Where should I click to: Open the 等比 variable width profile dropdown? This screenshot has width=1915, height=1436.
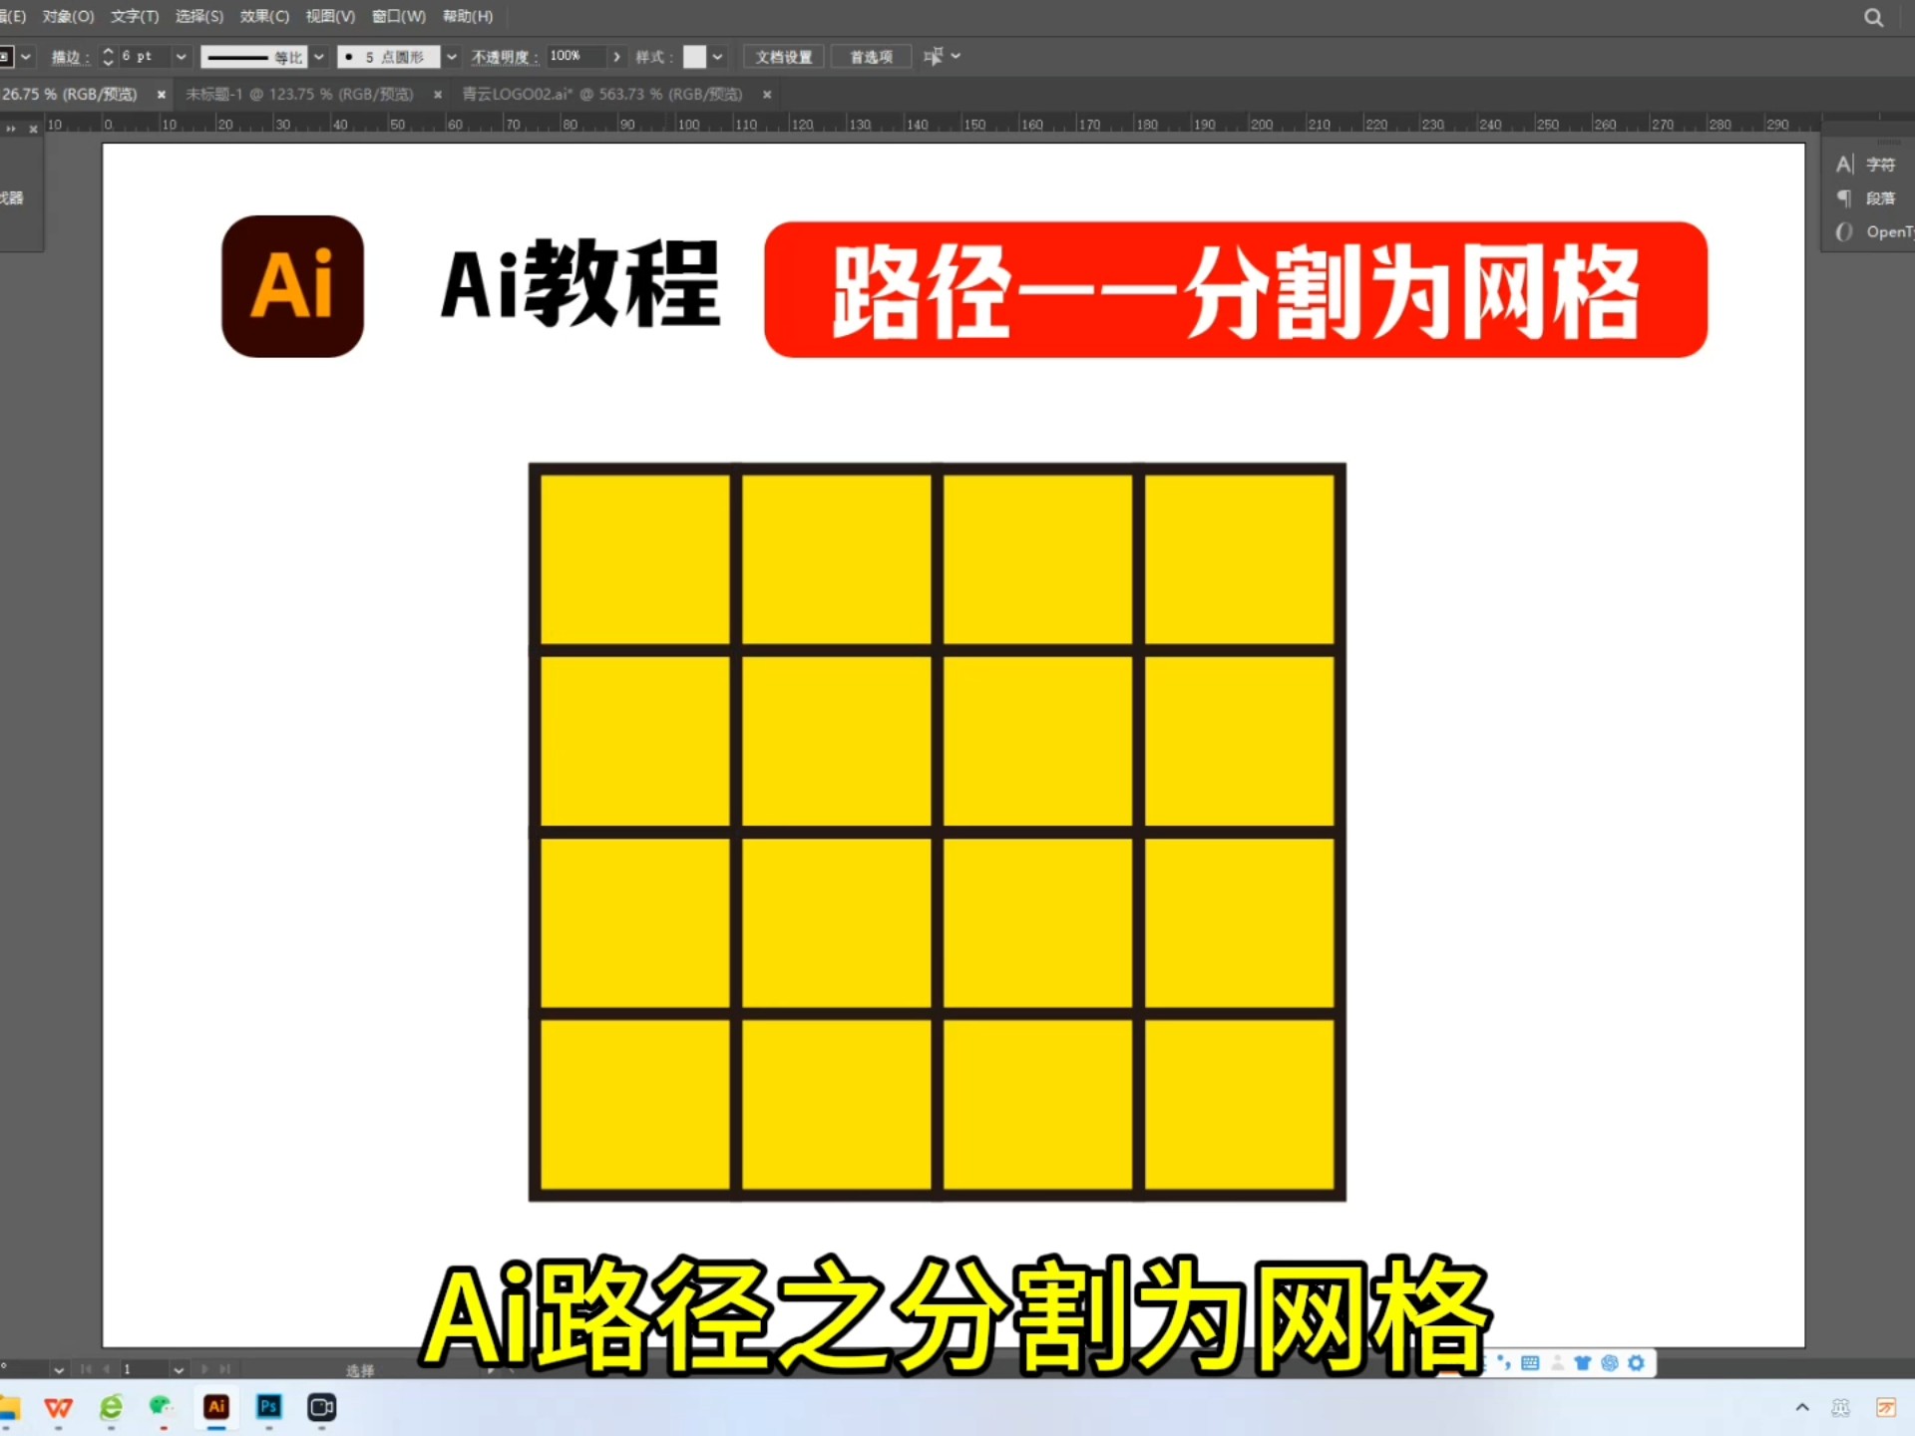(319, 57)
